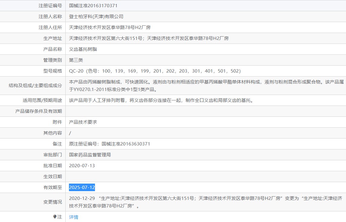The image size is (346, 222).
Task: Click the slash value beside 其他内容
Action: click(x=70, y=133)
